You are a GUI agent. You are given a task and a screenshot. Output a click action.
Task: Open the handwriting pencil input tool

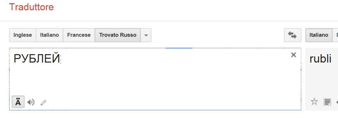click(x=43, y=103)
